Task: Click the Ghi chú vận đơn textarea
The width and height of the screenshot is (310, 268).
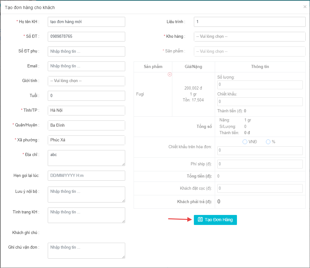Action: coord(86,251)
